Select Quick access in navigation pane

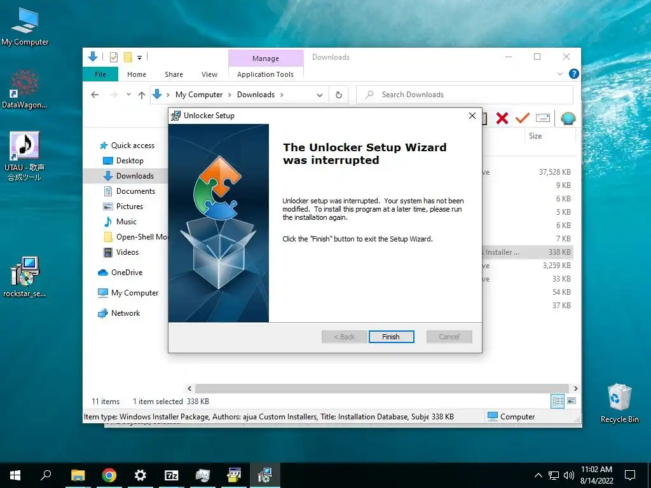127,146
